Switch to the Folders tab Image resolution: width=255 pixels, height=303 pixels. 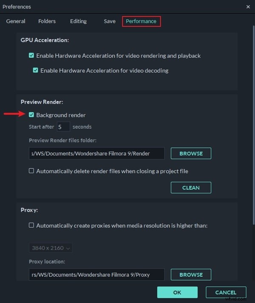pyautogui.click(x=47, y=21)
